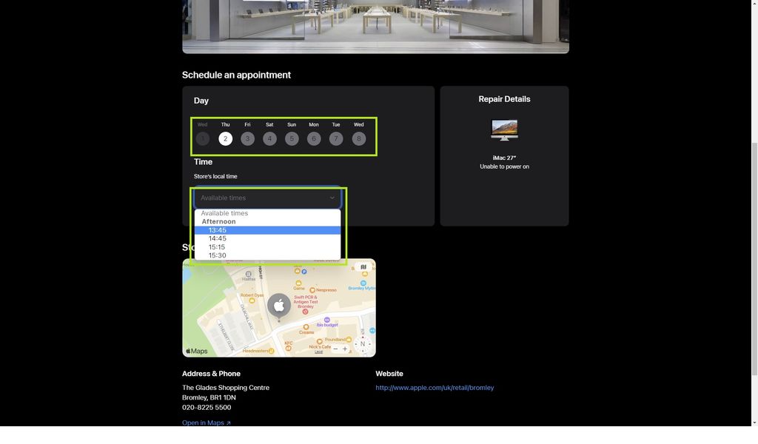Click the Poundland shop marker
This screenshot has width=758, height=444.
(349, 340)
